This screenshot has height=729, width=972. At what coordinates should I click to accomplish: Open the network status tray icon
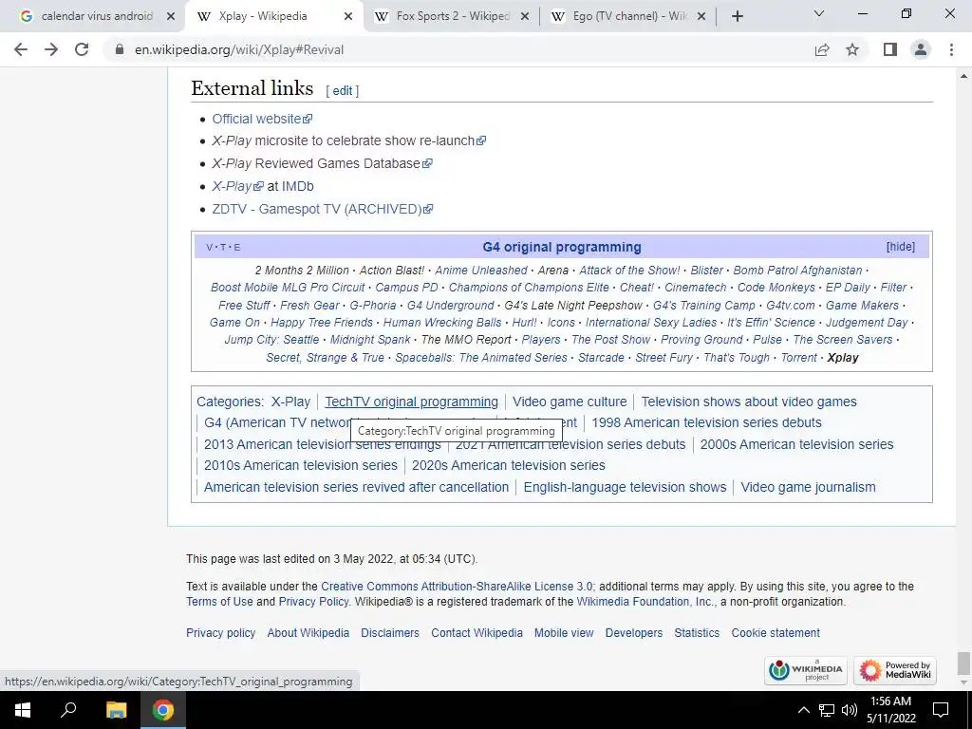click(x=827, y=710)
